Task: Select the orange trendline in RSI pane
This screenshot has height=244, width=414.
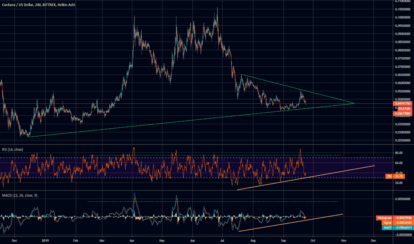Action: (306, 177)
